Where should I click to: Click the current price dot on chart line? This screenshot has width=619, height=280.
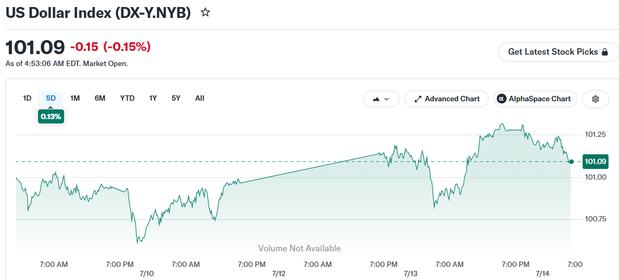[x=571, y=161]
